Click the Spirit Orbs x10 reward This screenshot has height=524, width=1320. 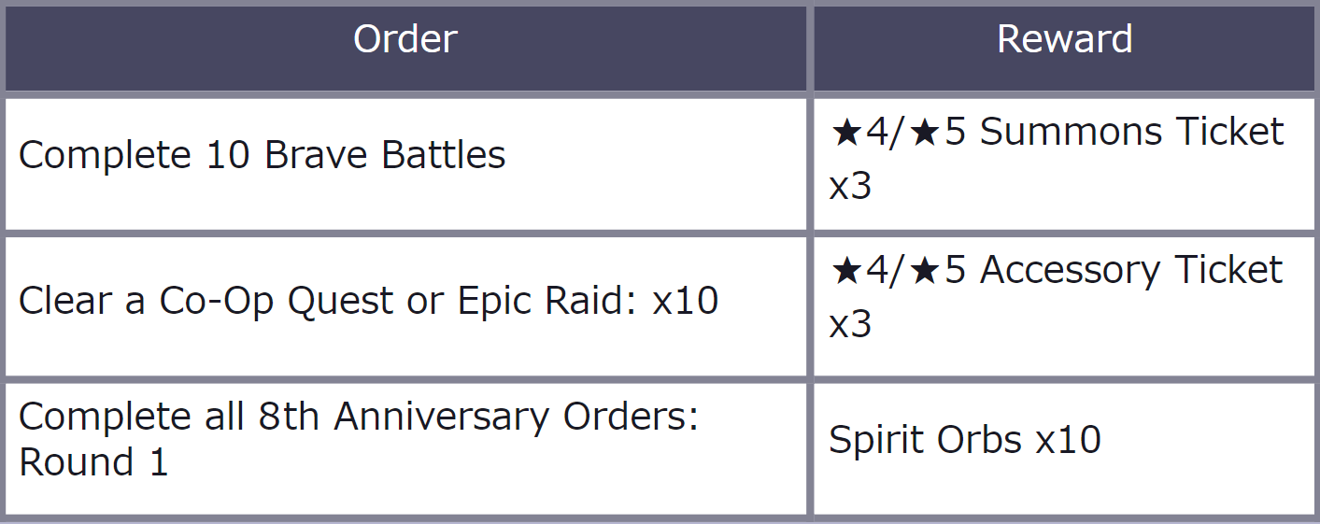pos(964,439)
